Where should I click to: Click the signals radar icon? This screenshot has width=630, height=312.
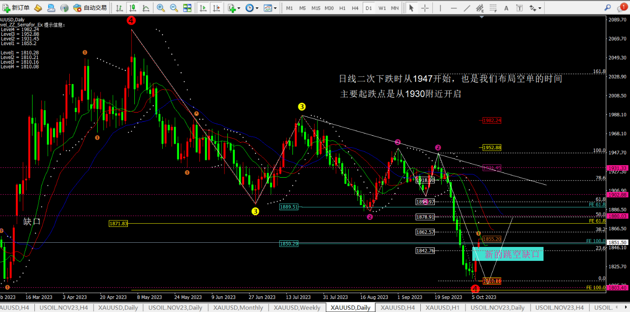coord(64,8)
